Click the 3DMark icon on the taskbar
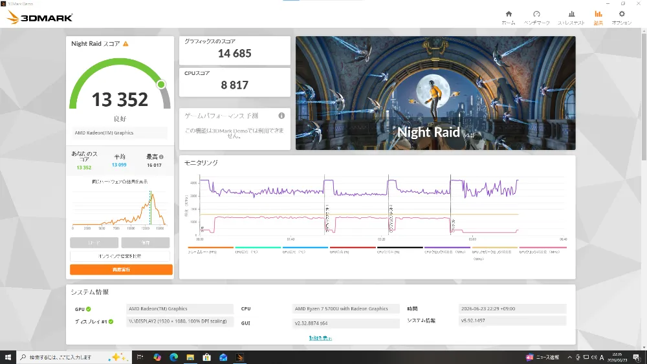The image size is (647, 364). pos(240,357)
